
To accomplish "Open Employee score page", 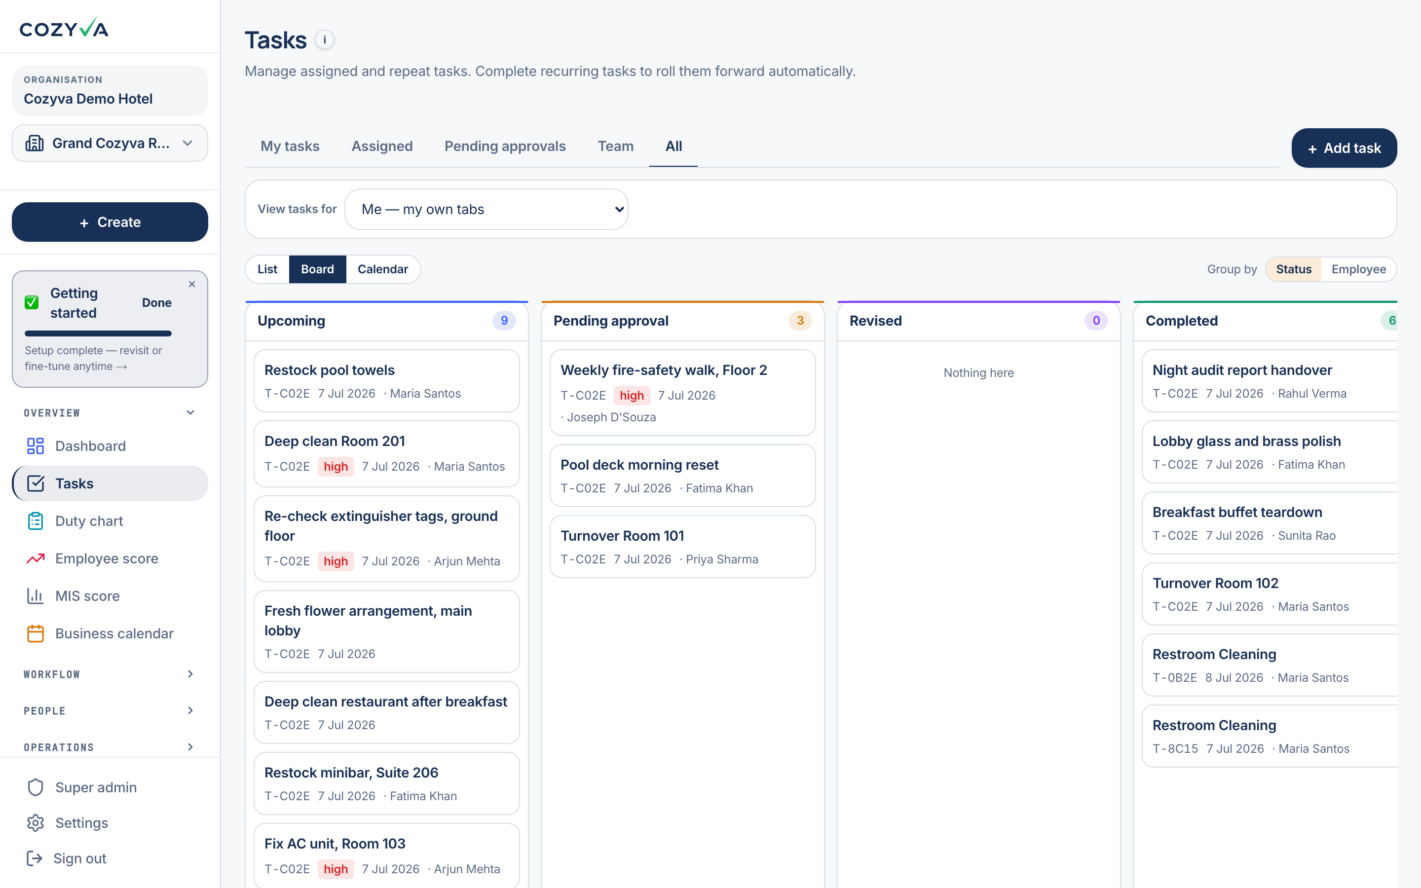I will [110, 558].
